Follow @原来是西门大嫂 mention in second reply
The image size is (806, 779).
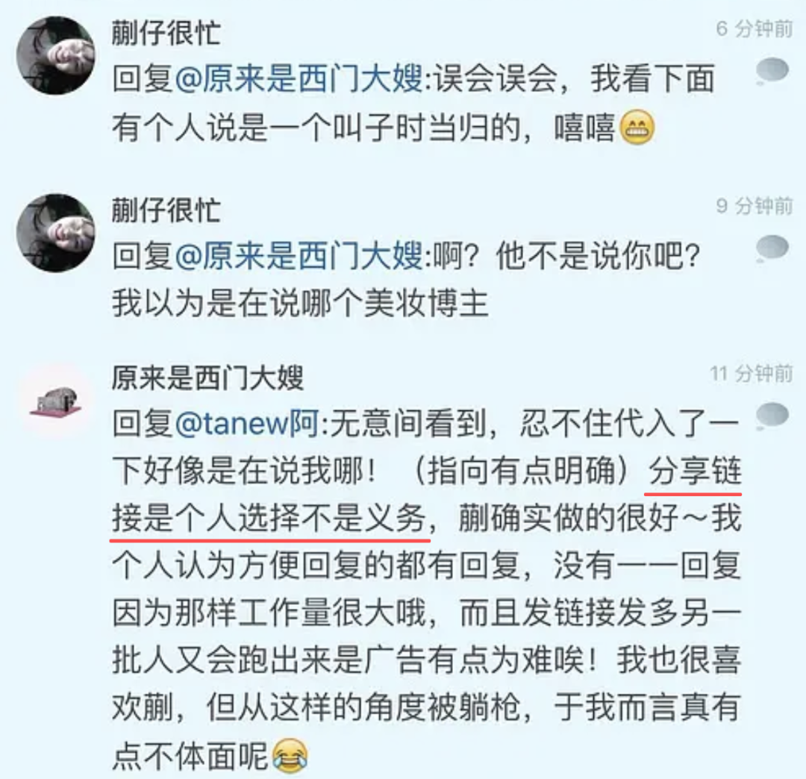[x=299, y=256]
